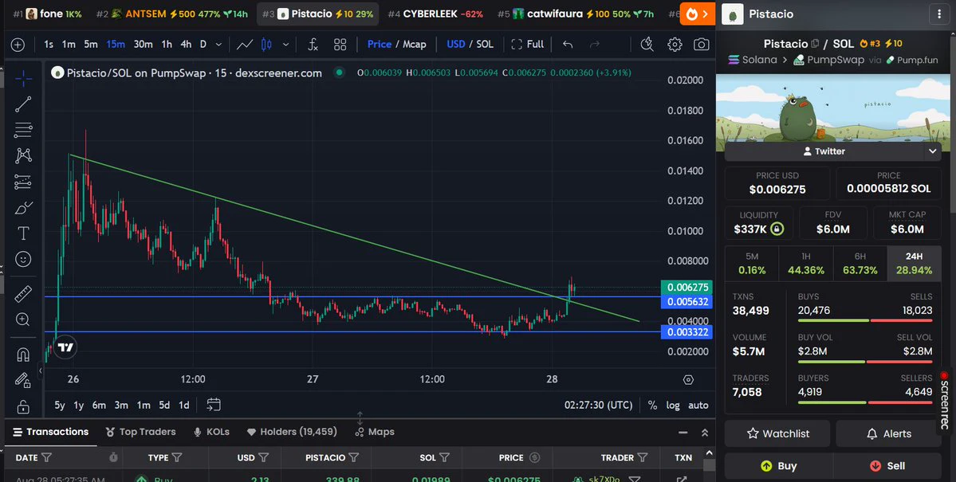Open Alerts for Pistacio
Screen dimensions: 956x482
[888, 434]
